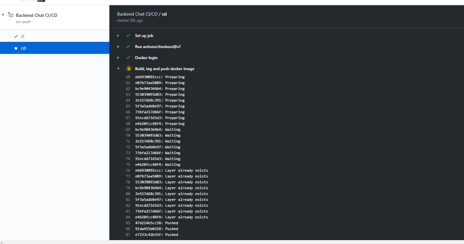Click the workflow icon beside Backend Chat CI/CD
This screenshot has height=244, width=464.
point(11,15)
